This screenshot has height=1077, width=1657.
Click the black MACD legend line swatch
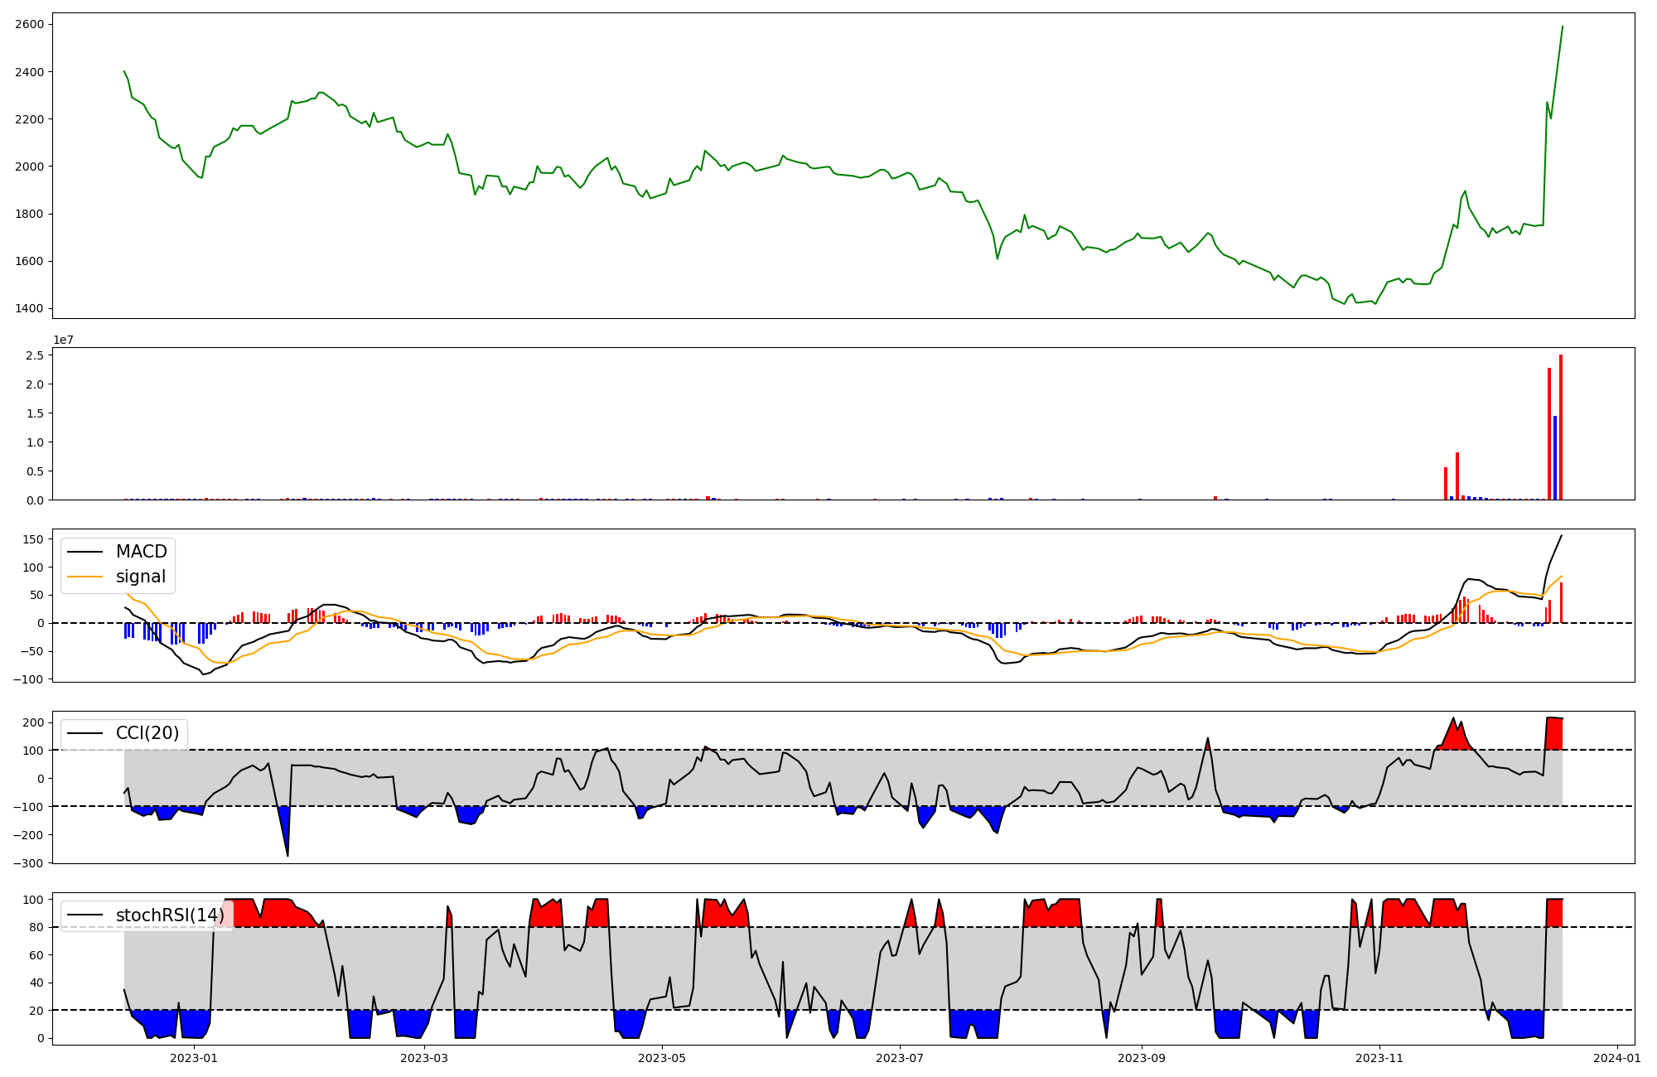coord(85,552)
